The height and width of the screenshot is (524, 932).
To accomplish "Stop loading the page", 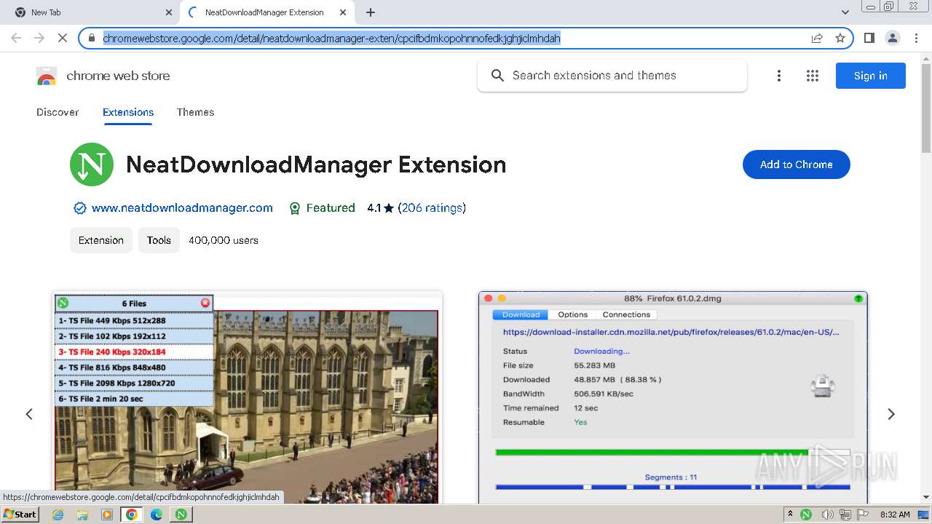I will click(x=63, y=38).
